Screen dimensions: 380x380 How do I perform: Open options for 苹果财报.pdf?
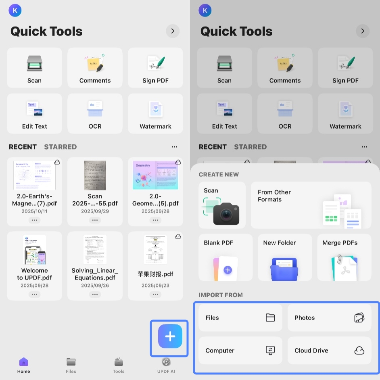(x=155, y=294)
